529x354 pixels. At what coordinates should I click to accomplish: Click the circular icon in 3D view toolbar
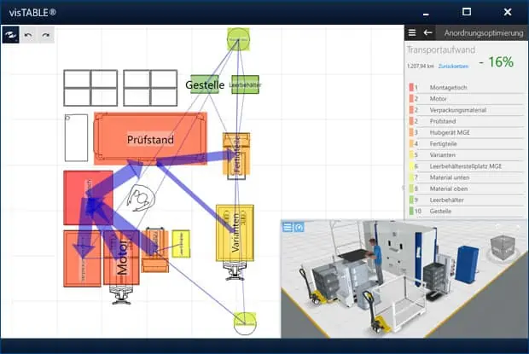[x=299, y=227]
